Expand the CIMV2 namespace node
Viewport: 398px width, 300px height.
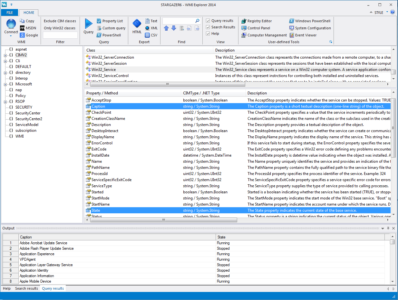(5, 55)
